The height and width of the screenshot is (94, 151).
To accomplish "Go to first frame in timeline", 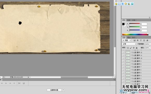I will point(2,83).
